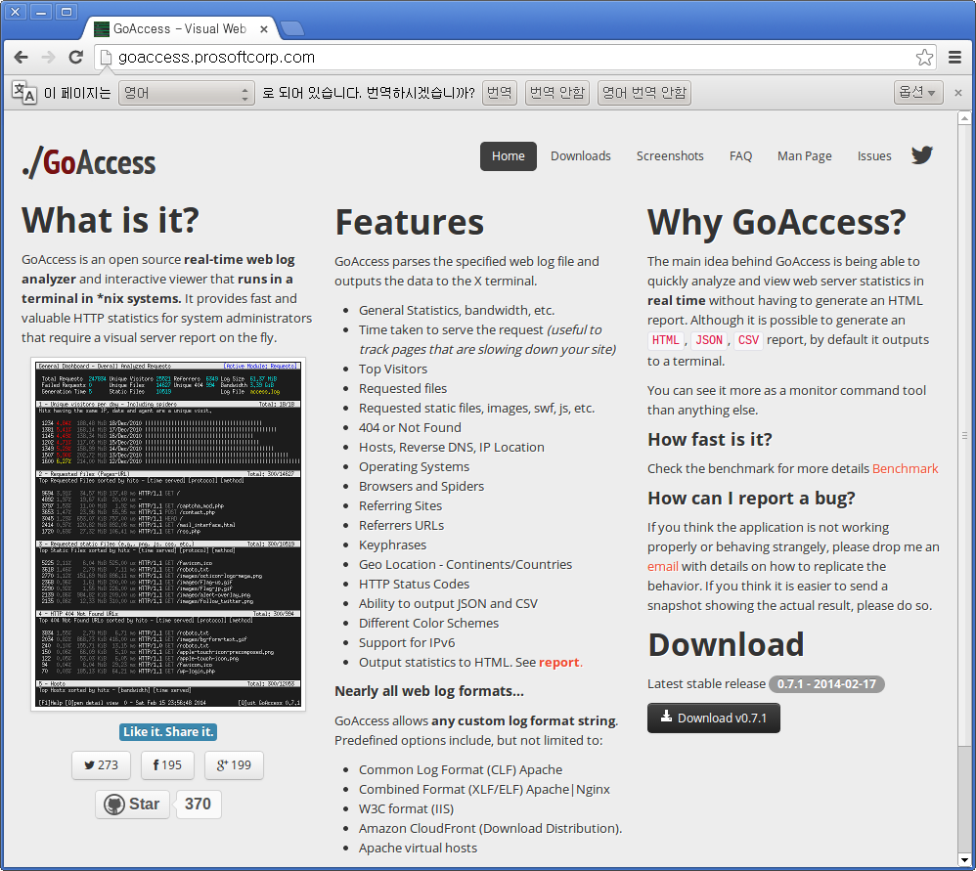Download GoAccess v0.7.1

tap(713, 718)
